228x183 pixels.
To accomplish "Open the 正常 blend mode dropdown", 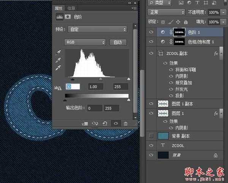I will click(x=166, y=12).
